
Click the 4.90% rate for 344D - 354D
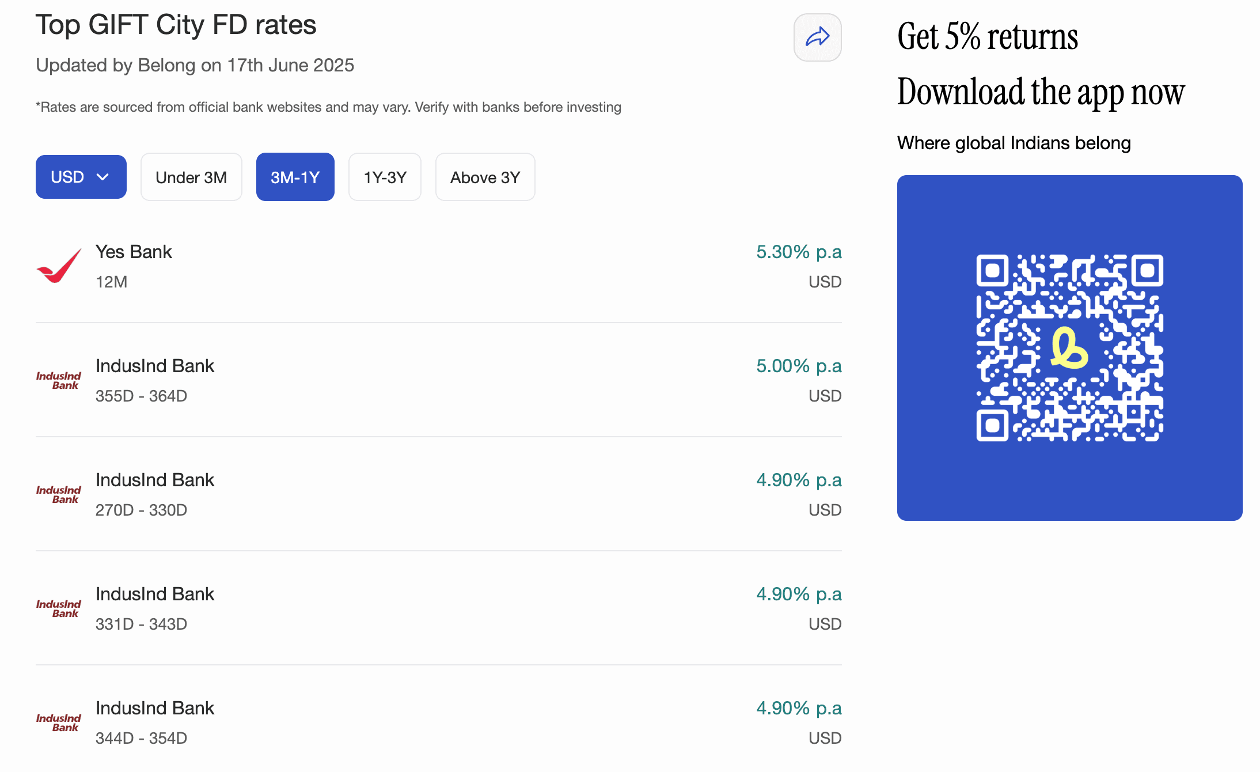(798, 709)
